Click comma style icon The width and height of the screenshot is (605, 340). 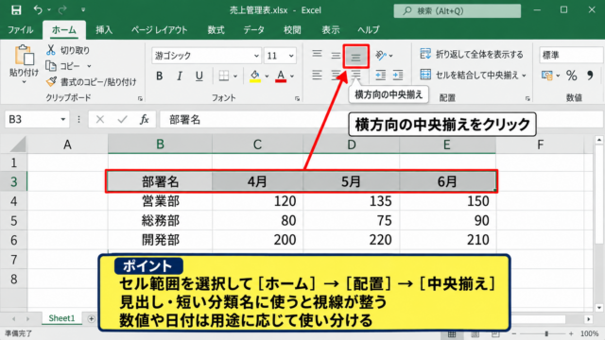(590, 76)
